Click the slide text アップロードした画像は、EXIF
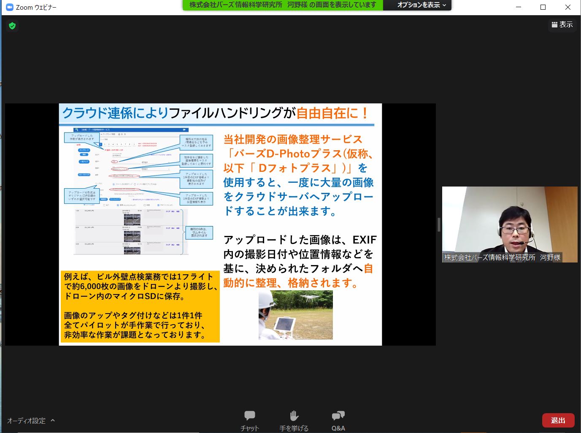 point(300,240)
